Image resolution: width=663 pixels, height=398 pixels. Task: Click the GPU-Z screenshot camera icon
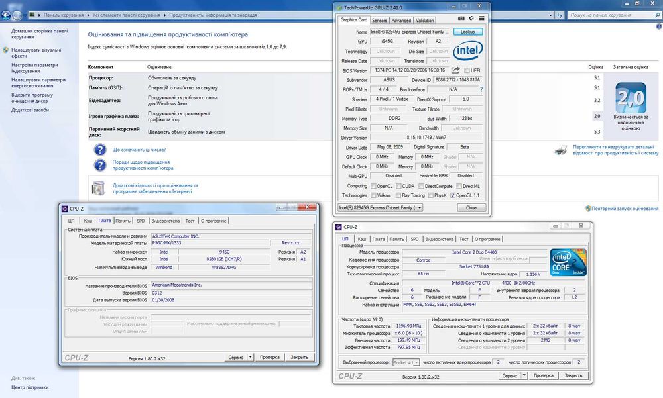click(x=460, y=19)
